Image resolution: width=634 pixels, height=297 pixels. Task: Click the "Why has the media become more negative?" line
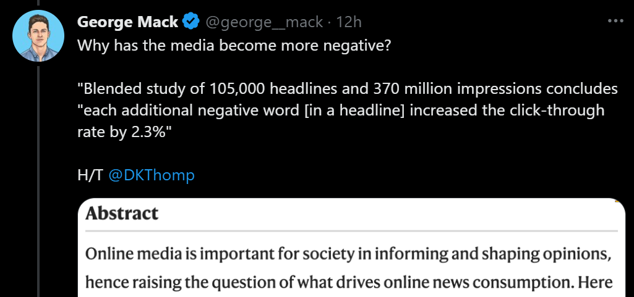(234, 46)
